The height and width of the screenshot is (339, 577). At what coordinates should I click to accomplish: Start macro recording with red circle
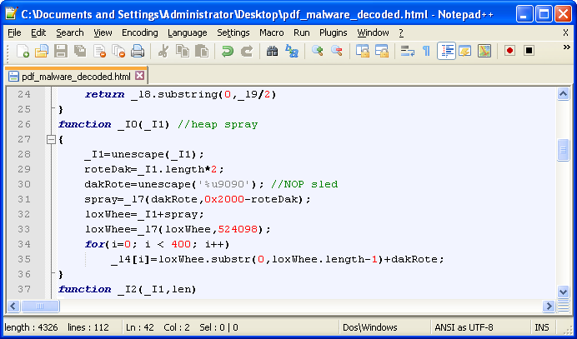(509, 52)
